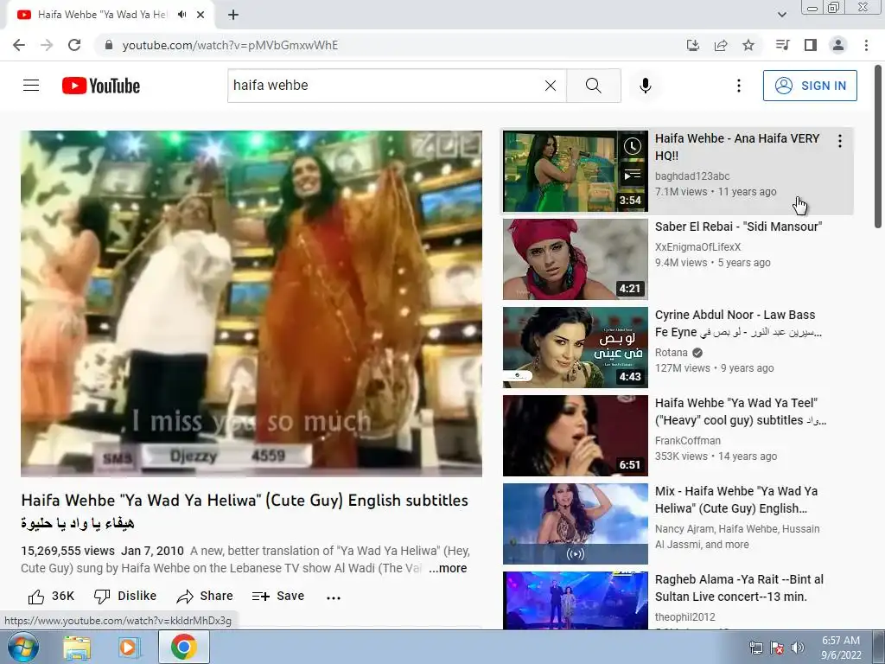Save the video to a playlist

point(278,597)
